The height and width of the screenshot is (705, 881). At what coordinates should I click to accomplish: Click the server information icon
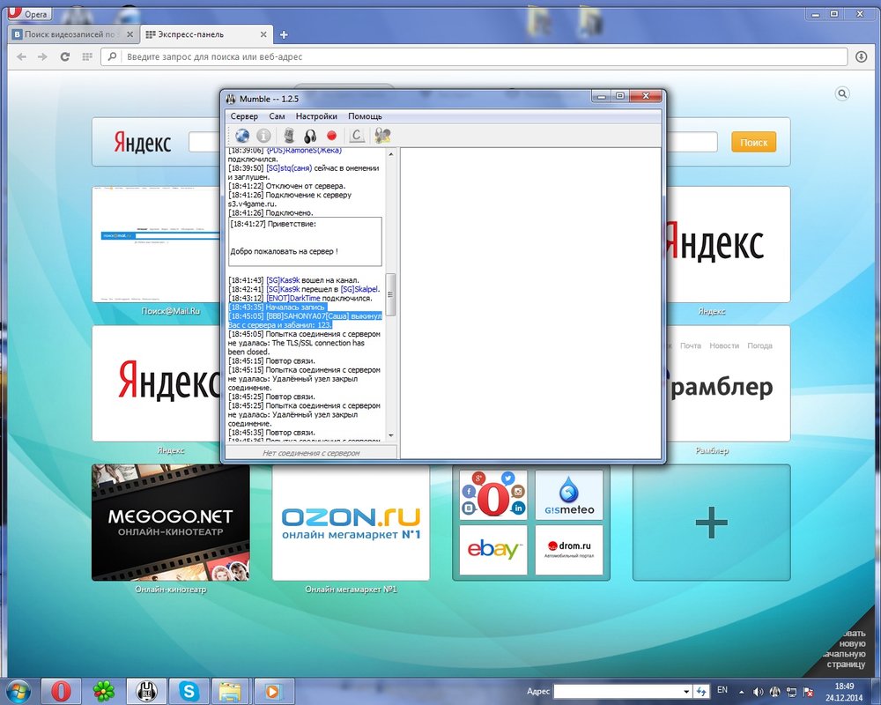(263, 136)
